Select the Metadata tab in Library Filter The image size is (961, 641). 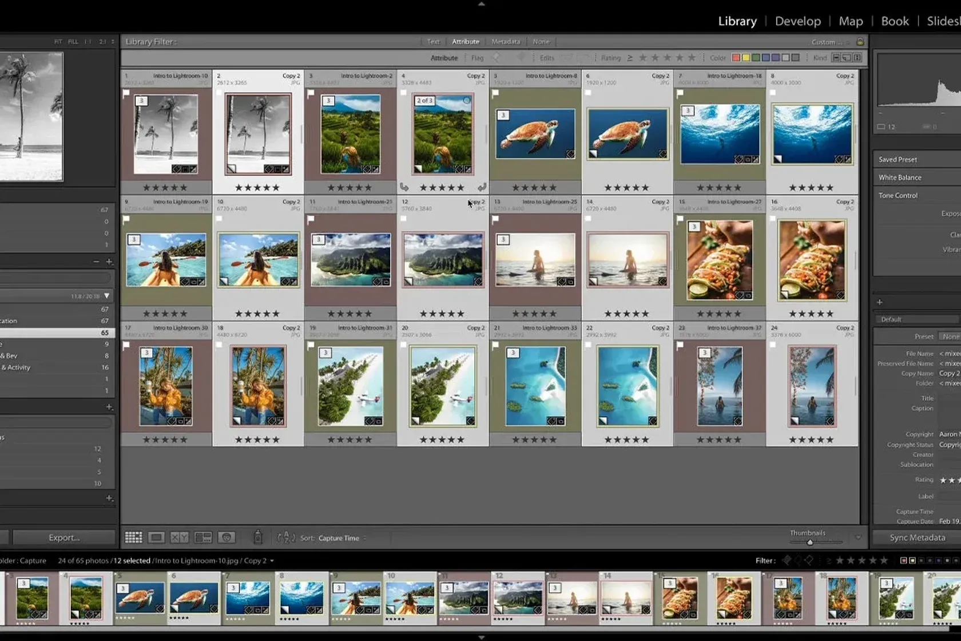[506, 42]
